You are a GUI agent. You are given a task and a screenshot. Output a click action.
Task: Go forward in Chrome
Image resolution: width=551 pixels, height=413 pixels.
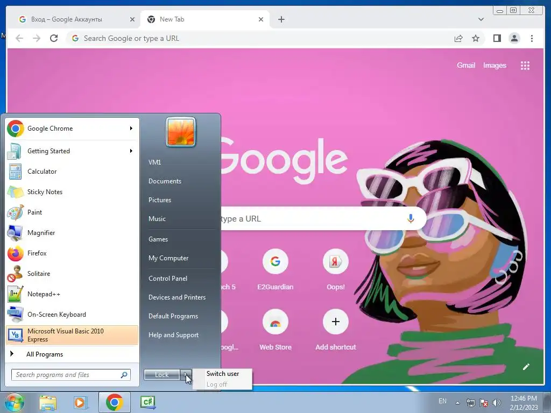pos(37,38)
